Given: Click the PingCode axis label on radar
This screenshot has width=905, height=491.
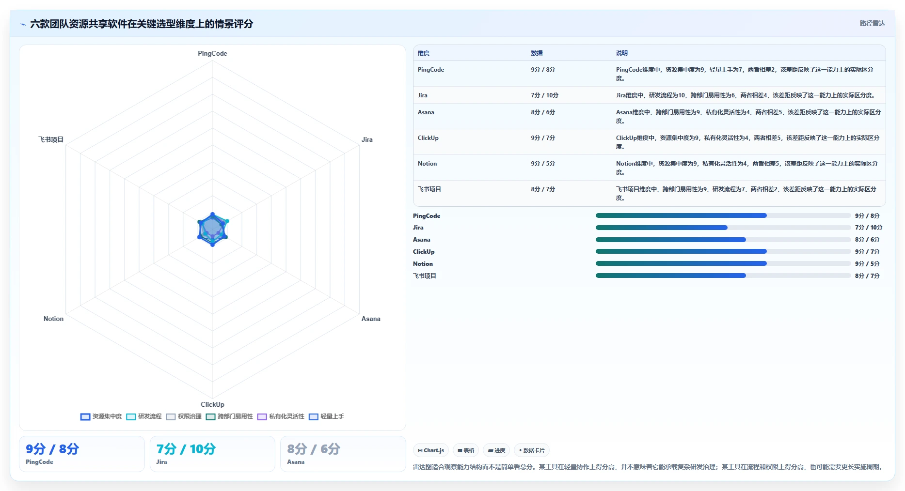Looking at the screenshot, I should [x=212, y=54].
